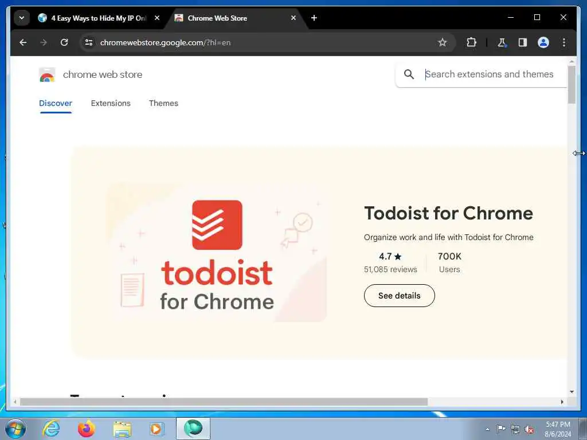Focus the 'Search extensions and themes' field
Image resolution: width=587 pixels, height=440 pixels.
[489, 74]
